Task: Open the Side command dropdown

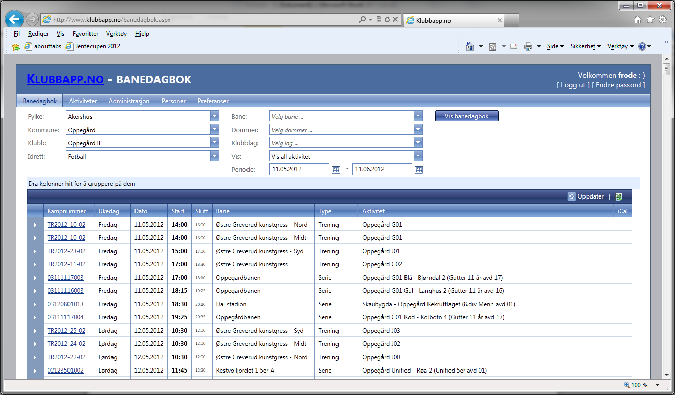Action: pyautogui.click(x=555, y=46)
